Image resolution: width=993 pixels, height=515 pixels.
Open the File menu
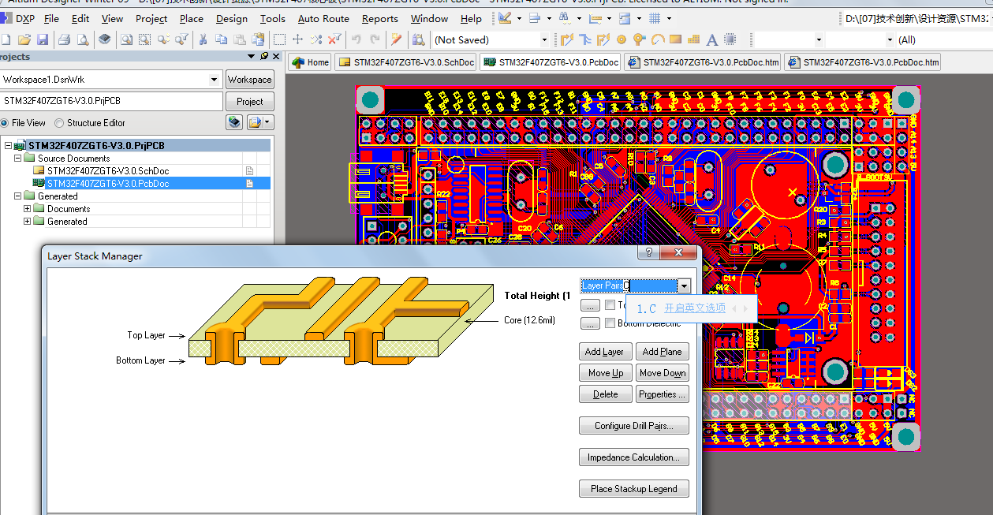coord(51,18)
